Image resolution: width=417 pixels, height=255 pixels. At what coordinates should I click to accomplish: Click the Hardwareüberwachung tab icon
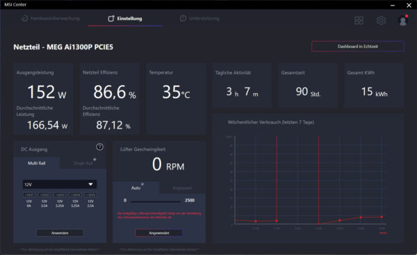pyautogui.click(x=24, y=18)
